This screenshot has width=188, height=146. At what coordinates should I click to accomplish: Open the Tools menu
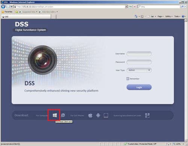coord(177,17)
